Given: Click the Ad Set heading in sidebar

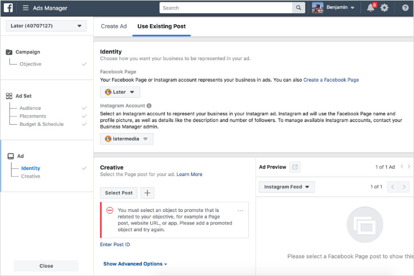Looking at the screenshot, I should tap(24, 96).
